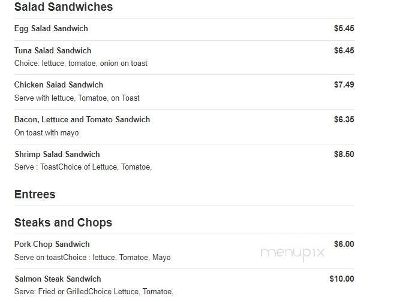Open the Pork Chop Sandwich entry
The image size is (400, 302).
tap(52, 244)
